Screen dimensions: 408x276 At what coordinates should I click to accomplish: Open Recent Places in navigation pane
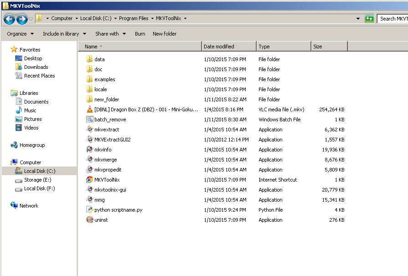tap(40, 76)
